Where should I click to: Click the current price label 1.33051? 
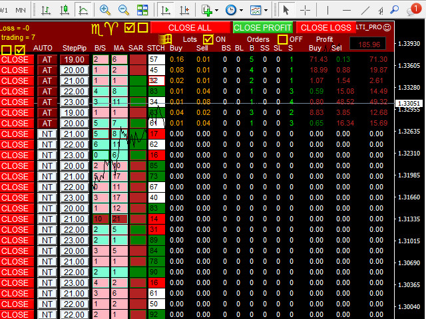click(x=409, y=104)
